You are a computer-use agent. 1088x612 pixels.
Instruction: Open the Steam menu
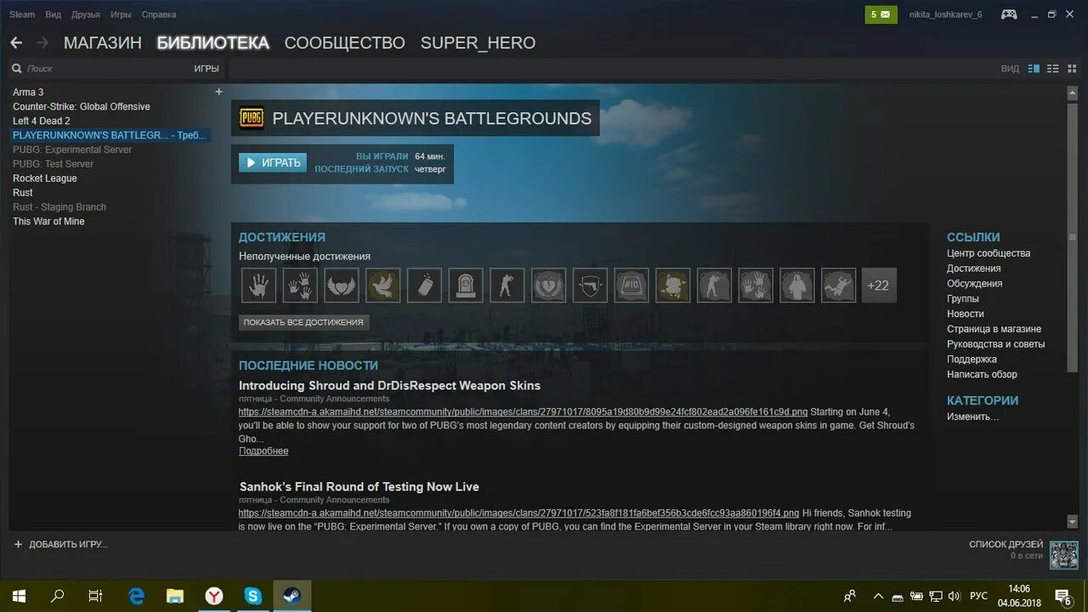click(x=22, y=14)
